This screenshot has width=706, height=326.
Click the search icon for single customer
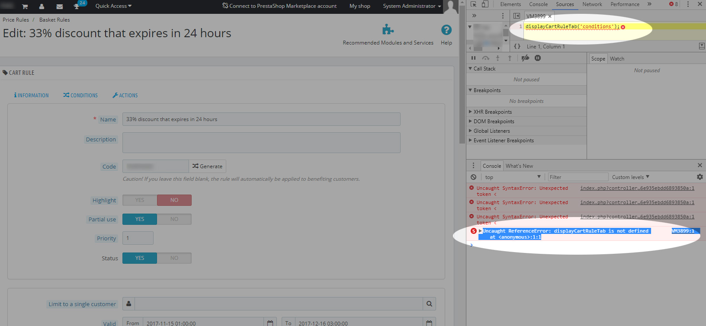tap(429, 304)
